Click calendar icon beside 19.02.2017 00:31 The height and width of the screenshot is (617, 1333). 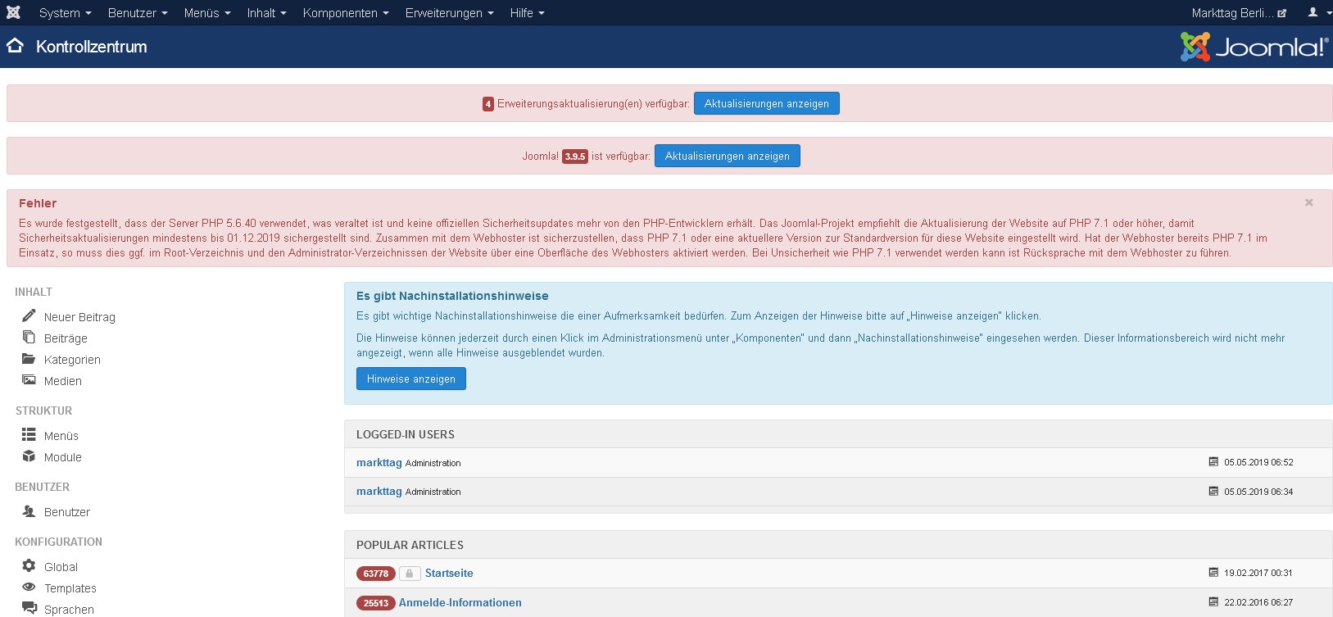pyautogui.click(x=1213, y=572)
